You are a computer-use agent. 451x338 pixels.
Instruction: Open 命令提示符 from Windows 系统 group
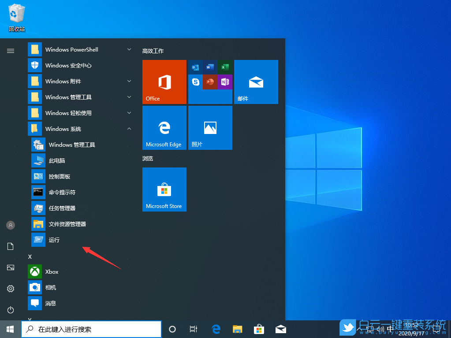pyautogui.click(x=61, y=192)
